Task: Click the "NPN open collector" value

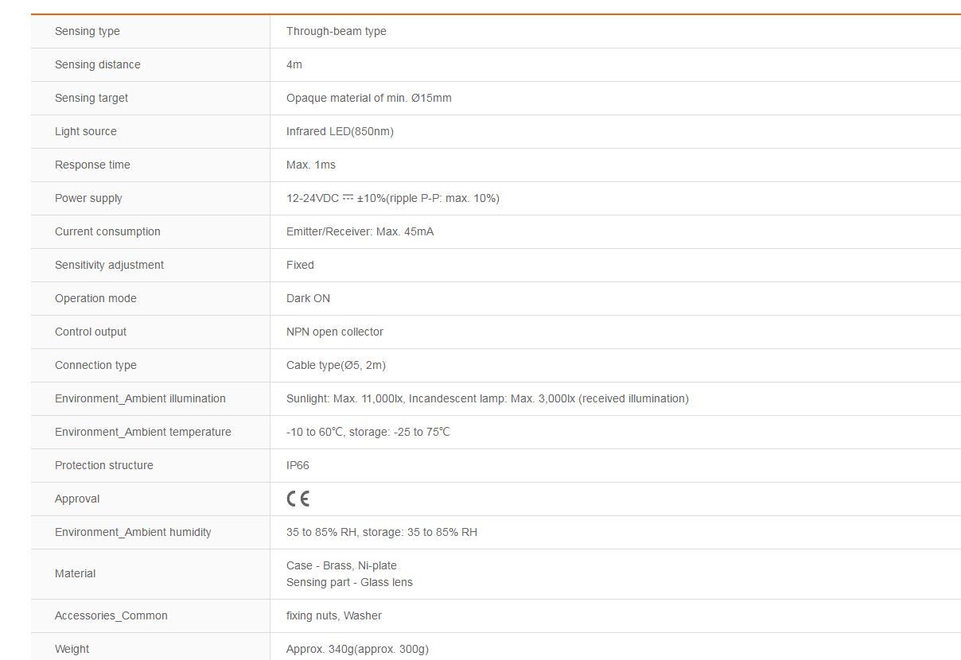Action: 334,332
